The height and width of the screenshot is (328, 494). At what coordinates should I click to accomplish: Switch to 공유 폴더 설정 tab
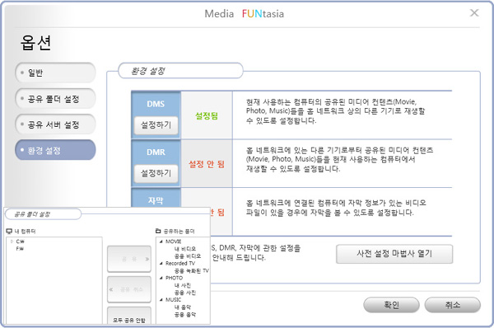55,99
